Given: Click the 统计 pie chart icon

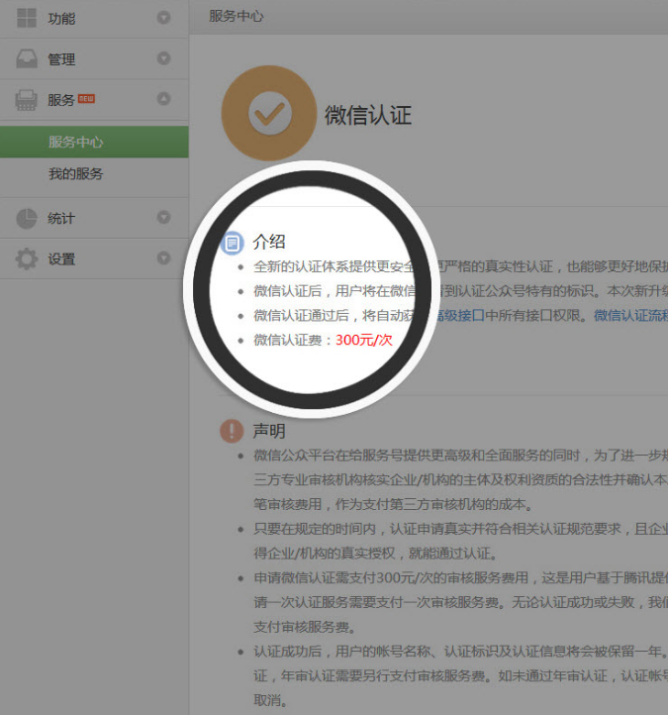Looking at the screenshot, I should point(27,219).
